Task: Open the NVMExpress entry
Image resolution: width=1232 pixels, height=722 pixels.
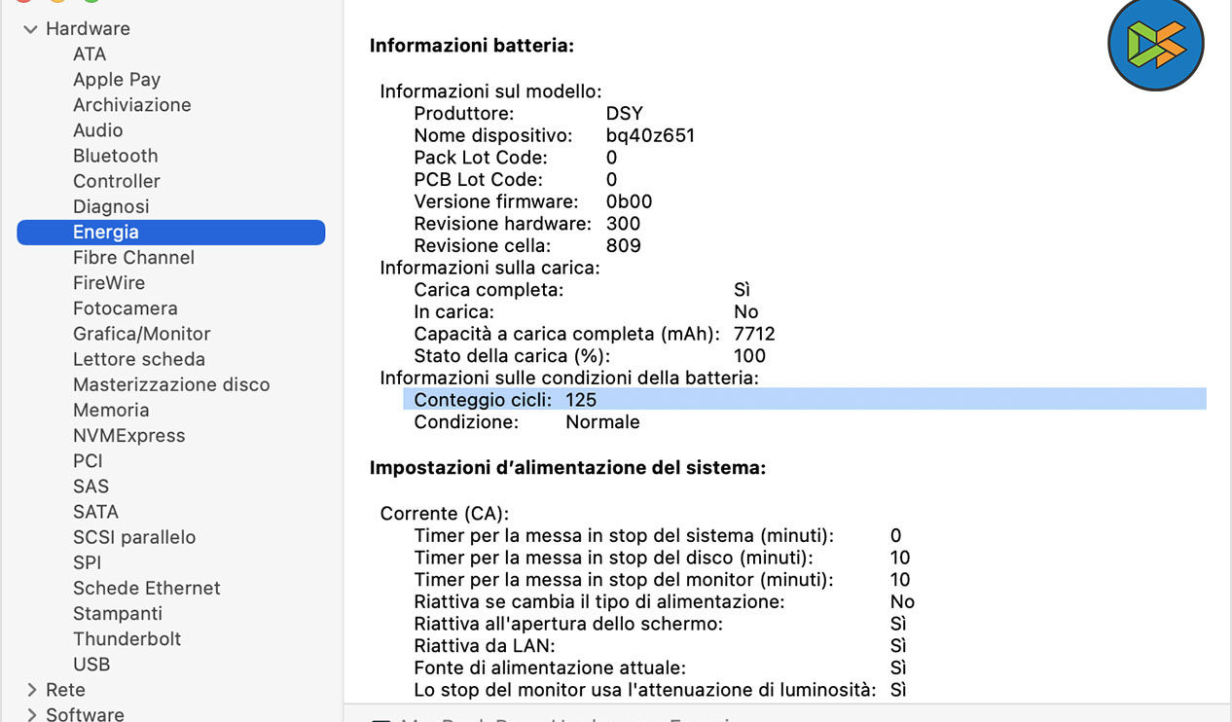Action: click(x=128, y=436)
